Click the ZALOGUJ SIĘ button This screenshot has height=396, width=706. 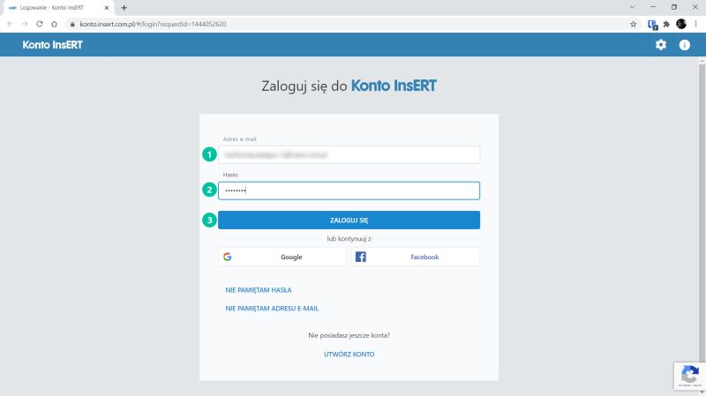coord(349,220)
